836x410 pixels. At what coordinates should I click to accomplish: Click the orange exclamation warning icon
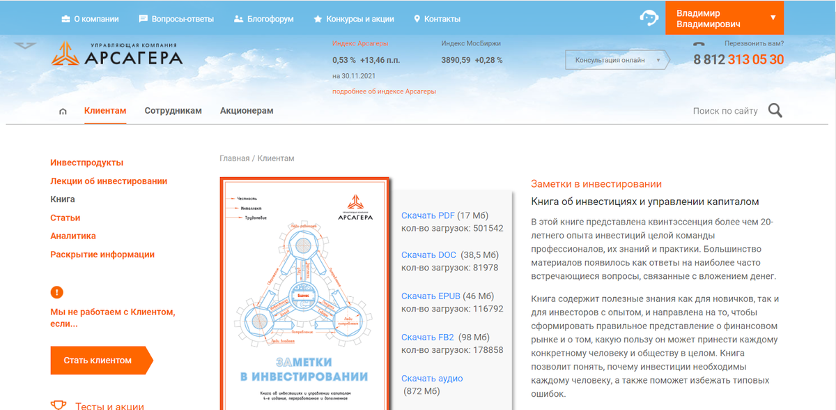point(57,292)
